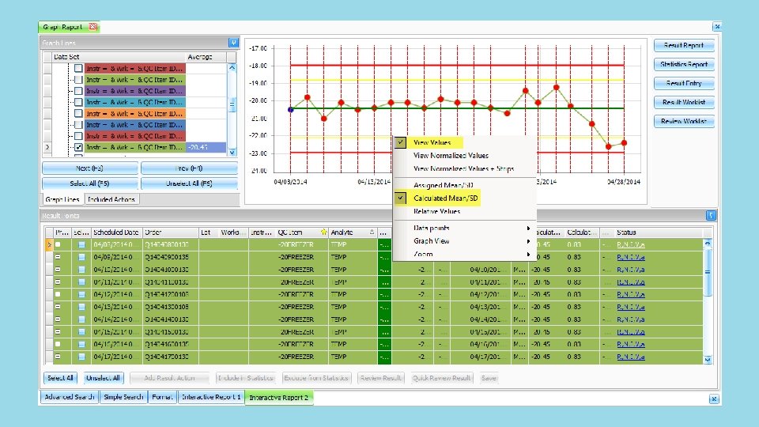Open the Format tab
The height and width of the screenshot is (427, 759).
click(161, 397)
